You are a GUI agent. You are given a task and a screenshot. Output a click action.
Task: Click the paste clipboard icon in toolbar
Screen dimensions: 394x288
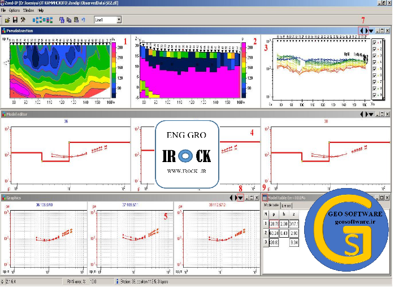point(76,20)
